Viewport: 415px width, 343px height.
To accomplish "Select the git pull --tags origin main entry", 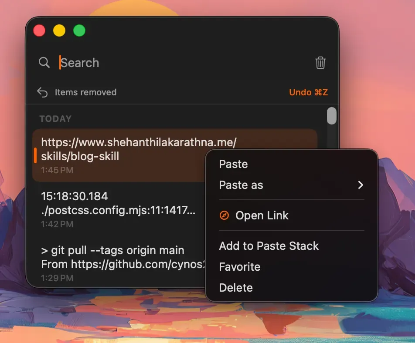I will 119,262.
